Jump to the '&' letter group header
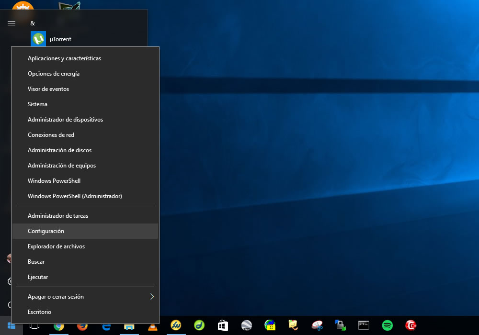Viewport: 479px width, 335px height. pyautogui.click(x=33, y=23)
